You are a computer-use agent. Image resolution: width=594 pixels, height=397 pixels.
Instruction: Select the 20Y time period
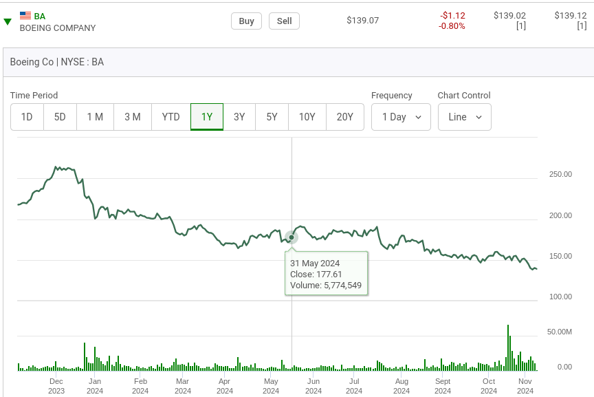click(345, 117)
